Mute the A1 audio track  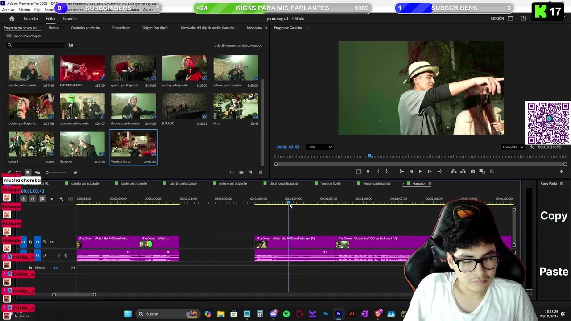[52, 255]
